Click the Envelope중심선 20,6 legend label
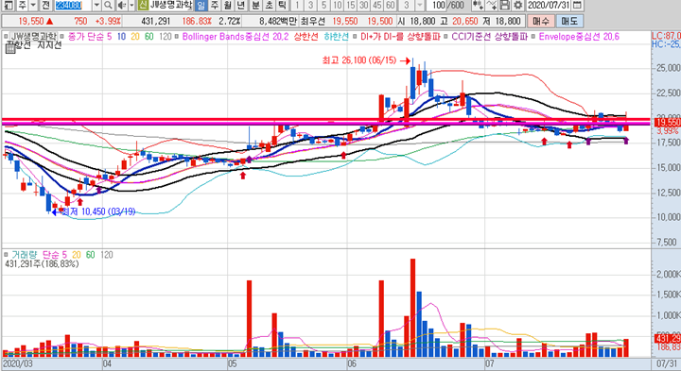The height and width of the screenshot is (371, 681). click(x=579, y=37)
